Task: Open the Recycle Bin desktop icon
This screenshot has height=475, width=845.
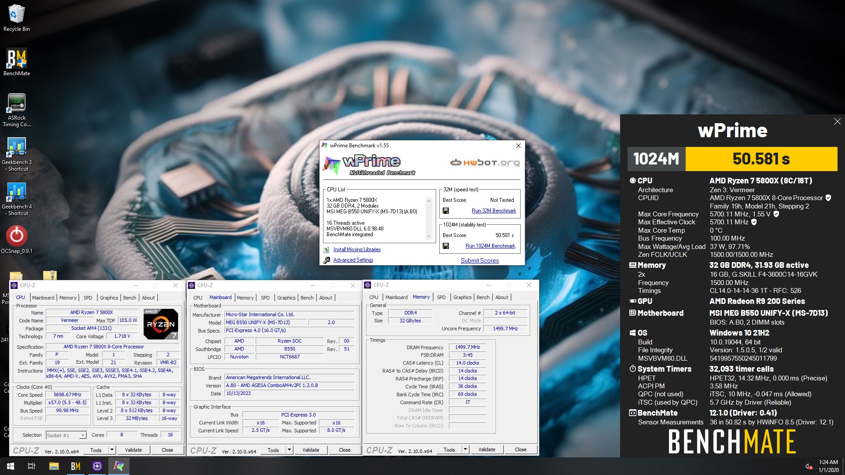Action: [16, 18]
